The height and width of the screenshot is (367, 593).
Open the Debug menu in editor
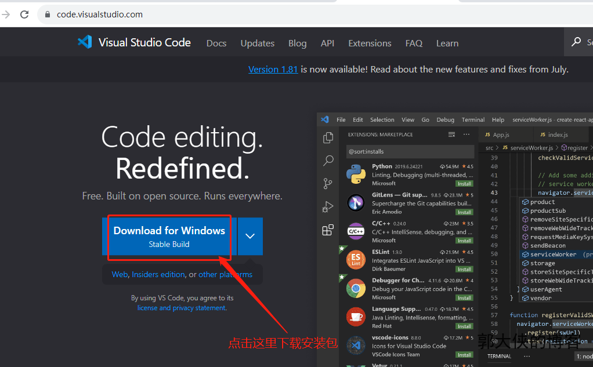tap(446, 119)
